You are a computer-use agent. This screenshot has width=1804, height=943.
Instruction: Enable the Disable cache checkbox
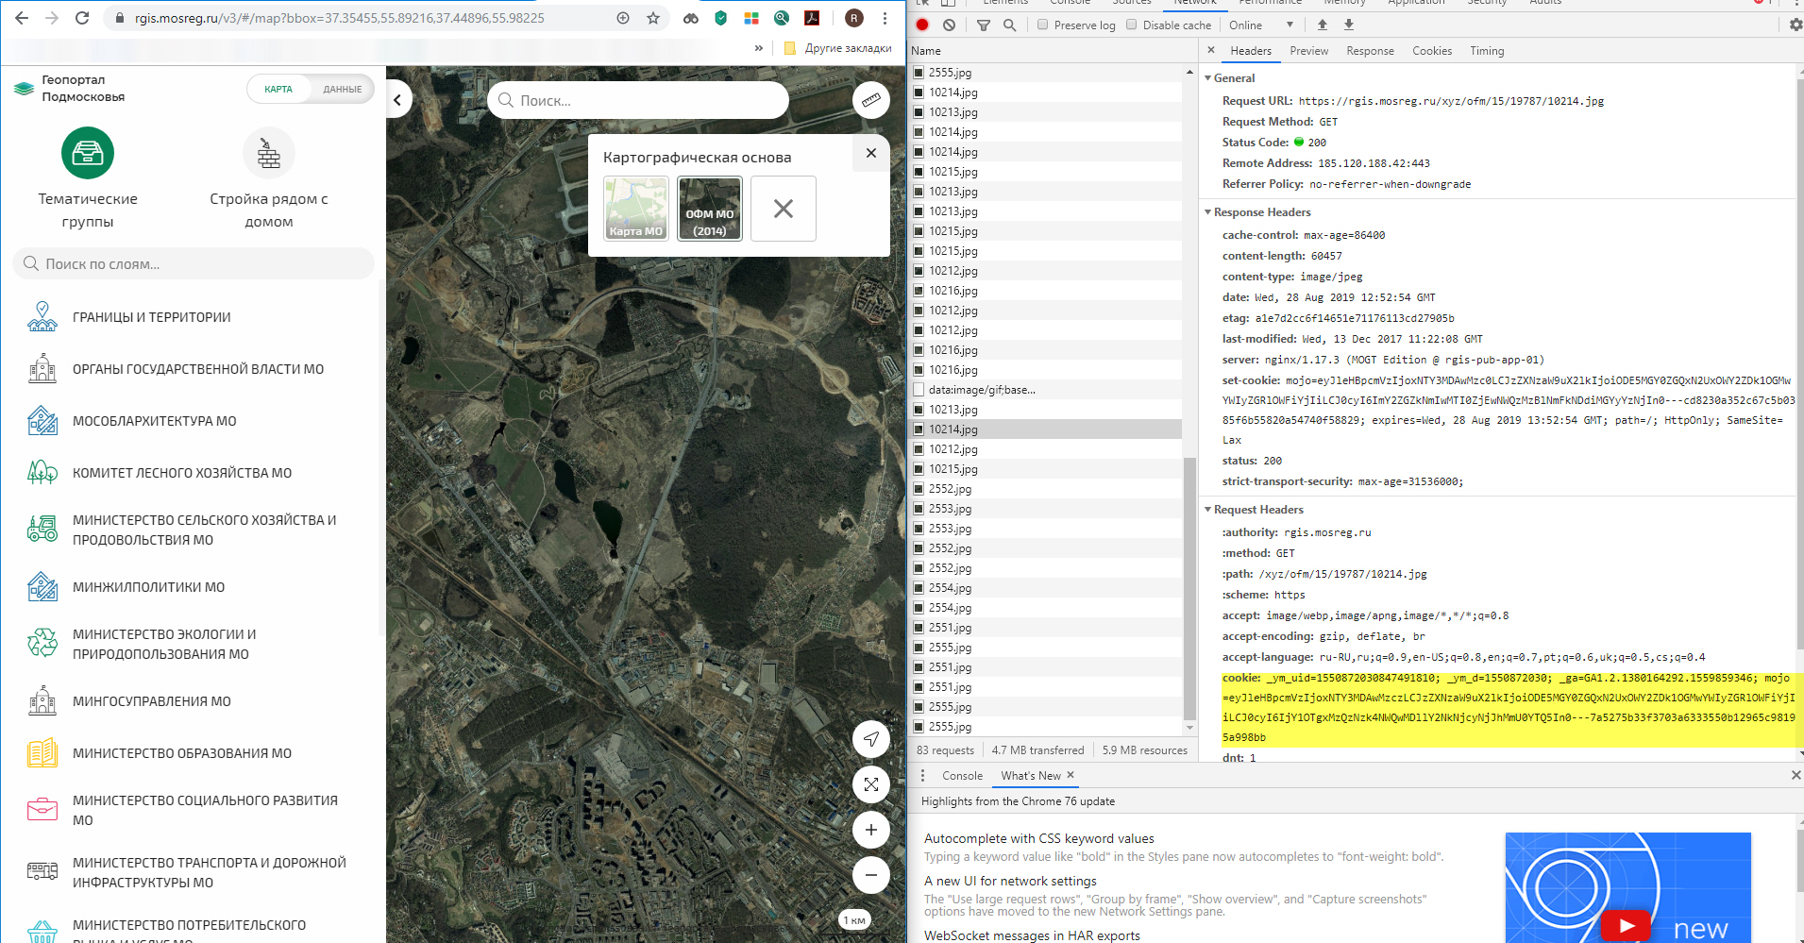(x=1131, y=25)
